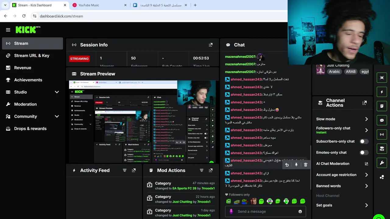Click the three-dots cluster icon in rail
The height and width of the screenshot is (219, 390).
[382, 177]
